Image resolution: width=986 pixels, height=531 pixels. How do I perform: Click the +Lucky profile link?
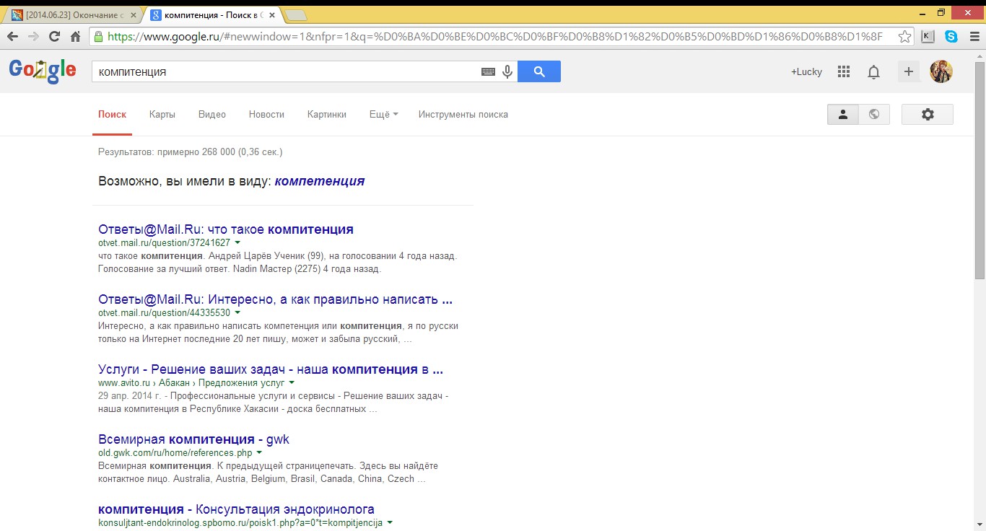[x=806, y=71]
